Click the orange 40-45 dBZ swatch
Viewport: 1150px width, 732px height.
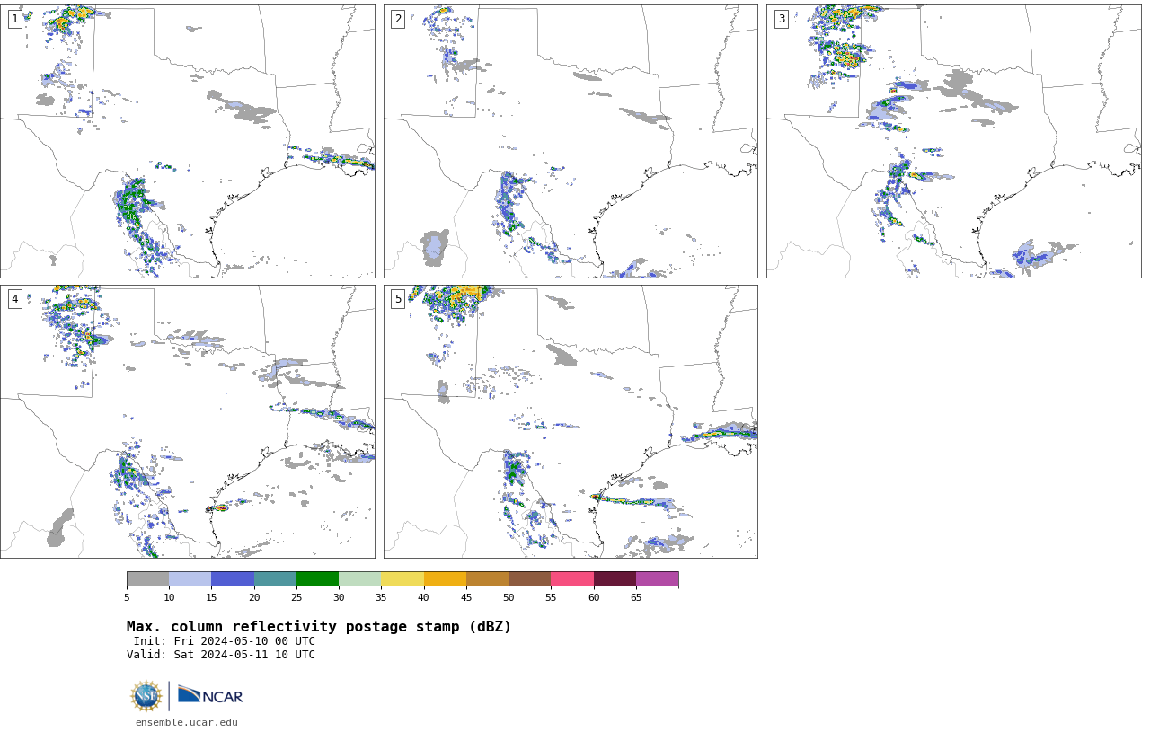pyautogui.click(x=445, y=578)
